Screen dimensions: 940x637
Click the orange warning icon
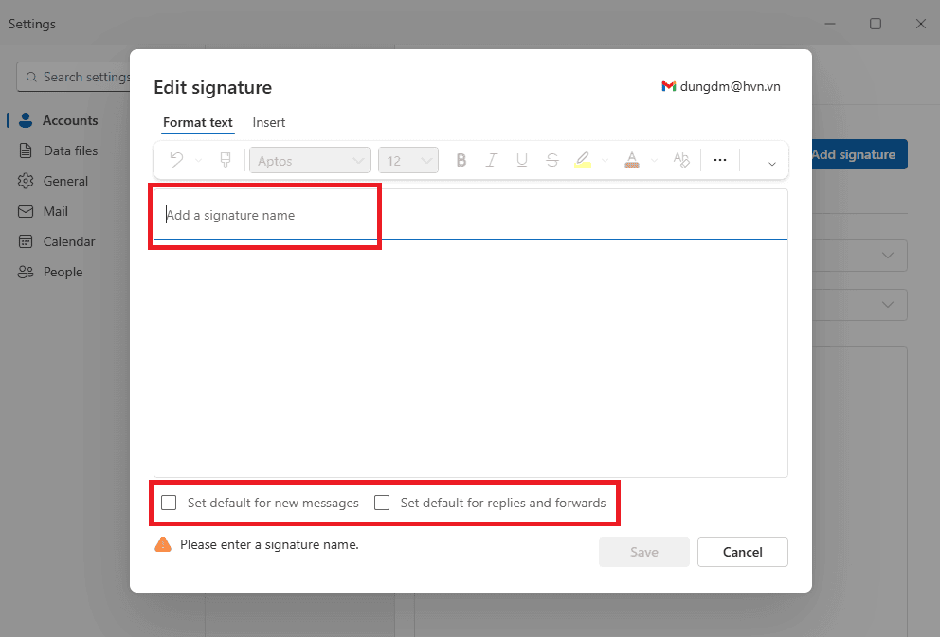[163, 544]
